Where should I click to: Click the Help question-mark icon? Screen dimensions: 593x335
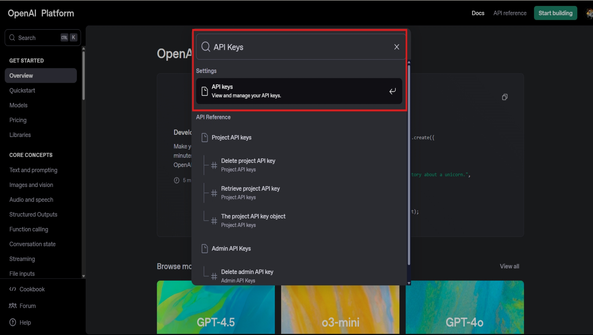(12, 322)
